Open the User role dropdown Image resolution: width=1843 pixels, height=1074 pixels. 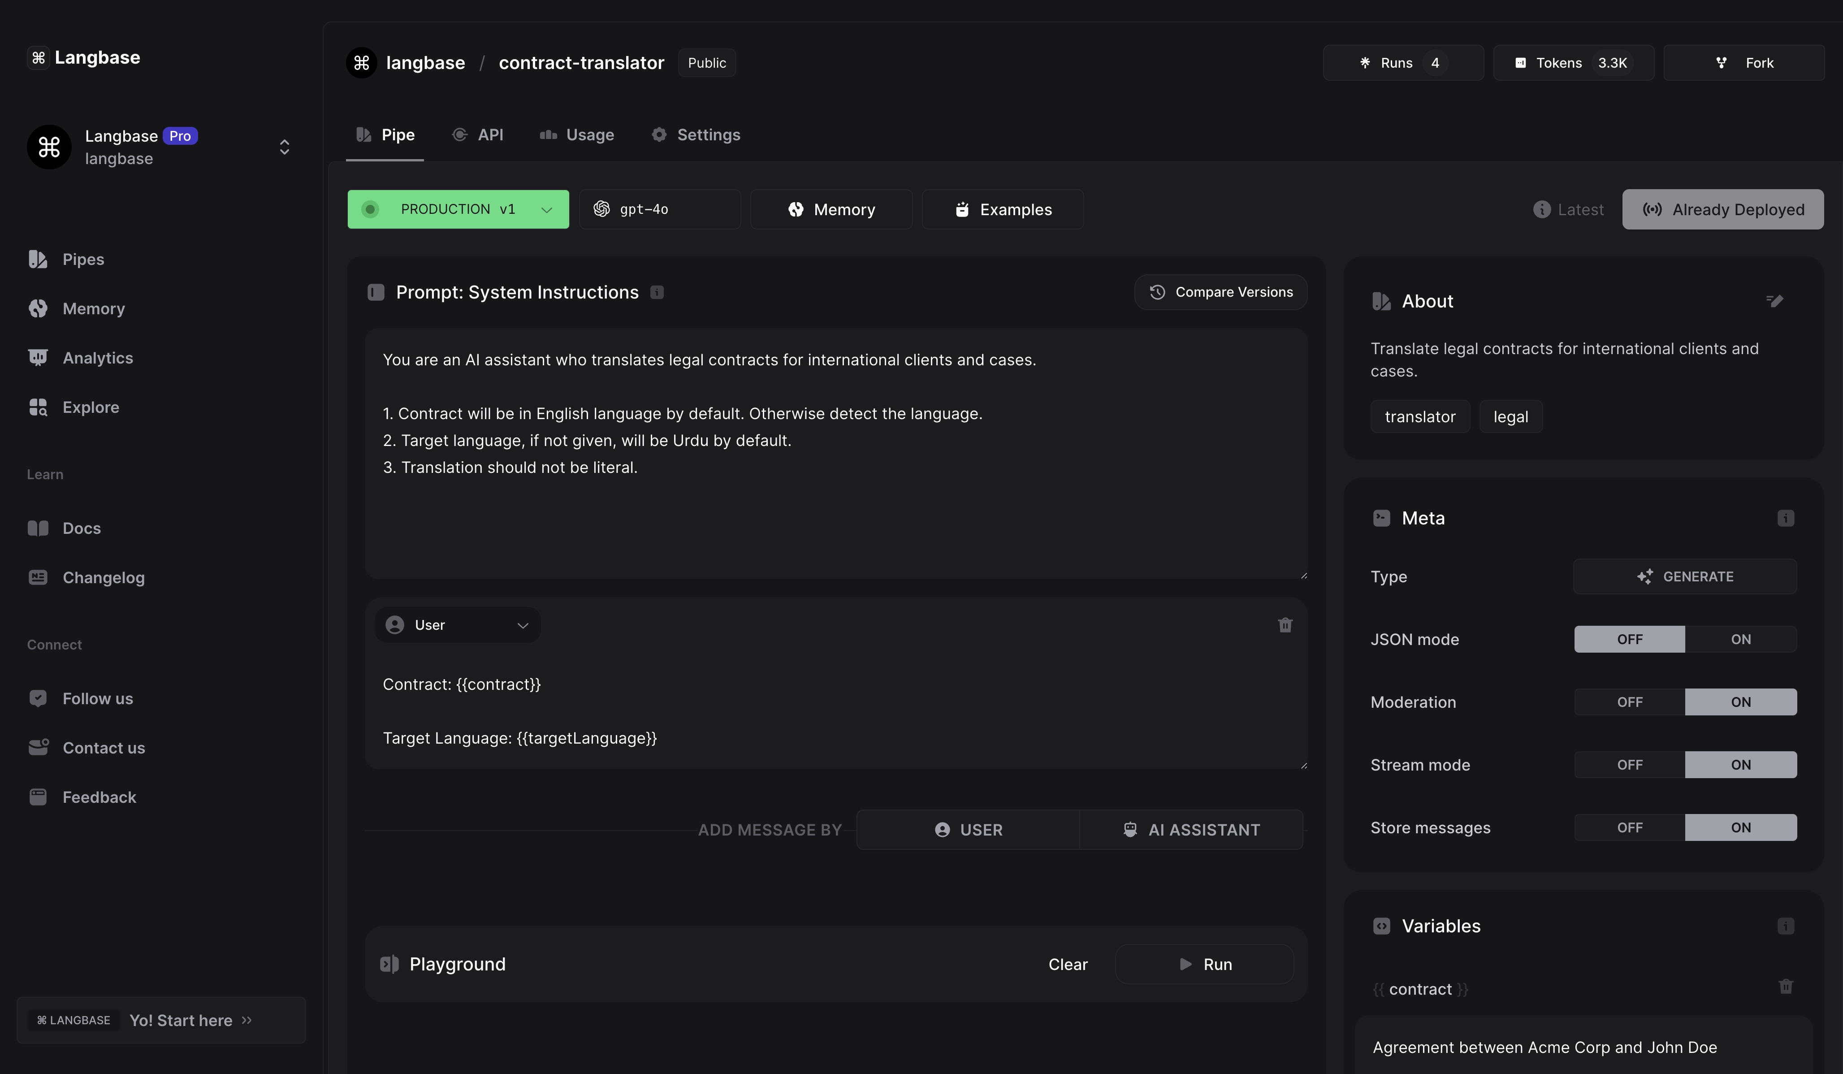[x=458, y=625]
